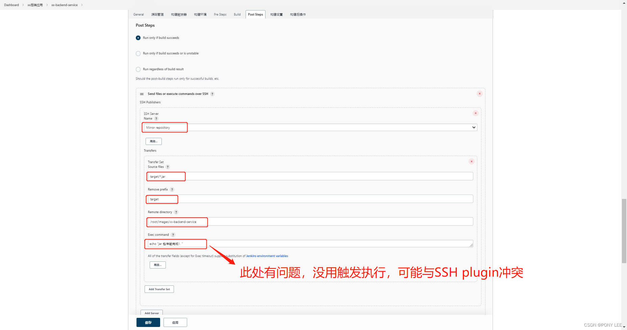Viewport: 627px width, 330px height.
Task: Click the 保存 save button
Action: coord(148,323)
